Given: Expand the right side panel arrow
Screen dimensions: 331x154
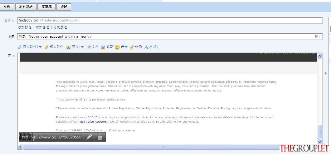Looking at the screenshot, I should 326,73.
